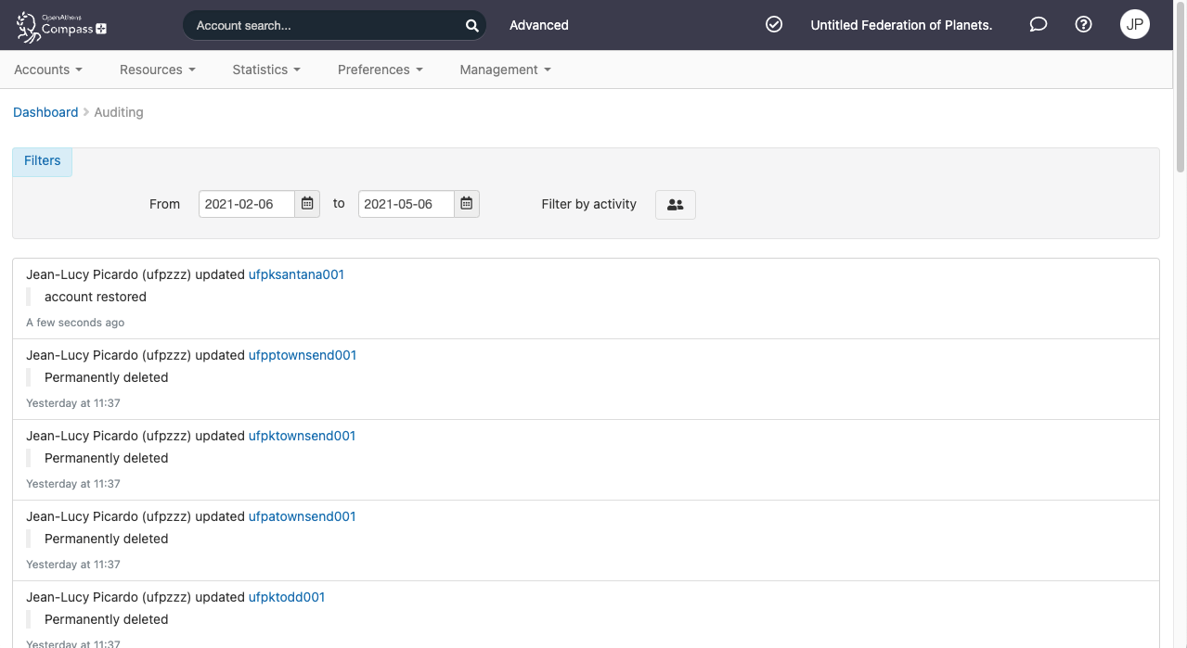This screenshot has width=1187, height=648.
Task: Go to Dashboard via breadcrumb
Action: pos(45,112)
